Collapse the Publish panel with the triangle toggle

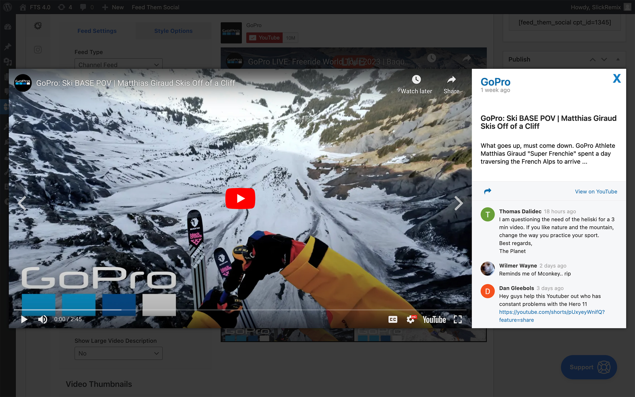point(618,59)
